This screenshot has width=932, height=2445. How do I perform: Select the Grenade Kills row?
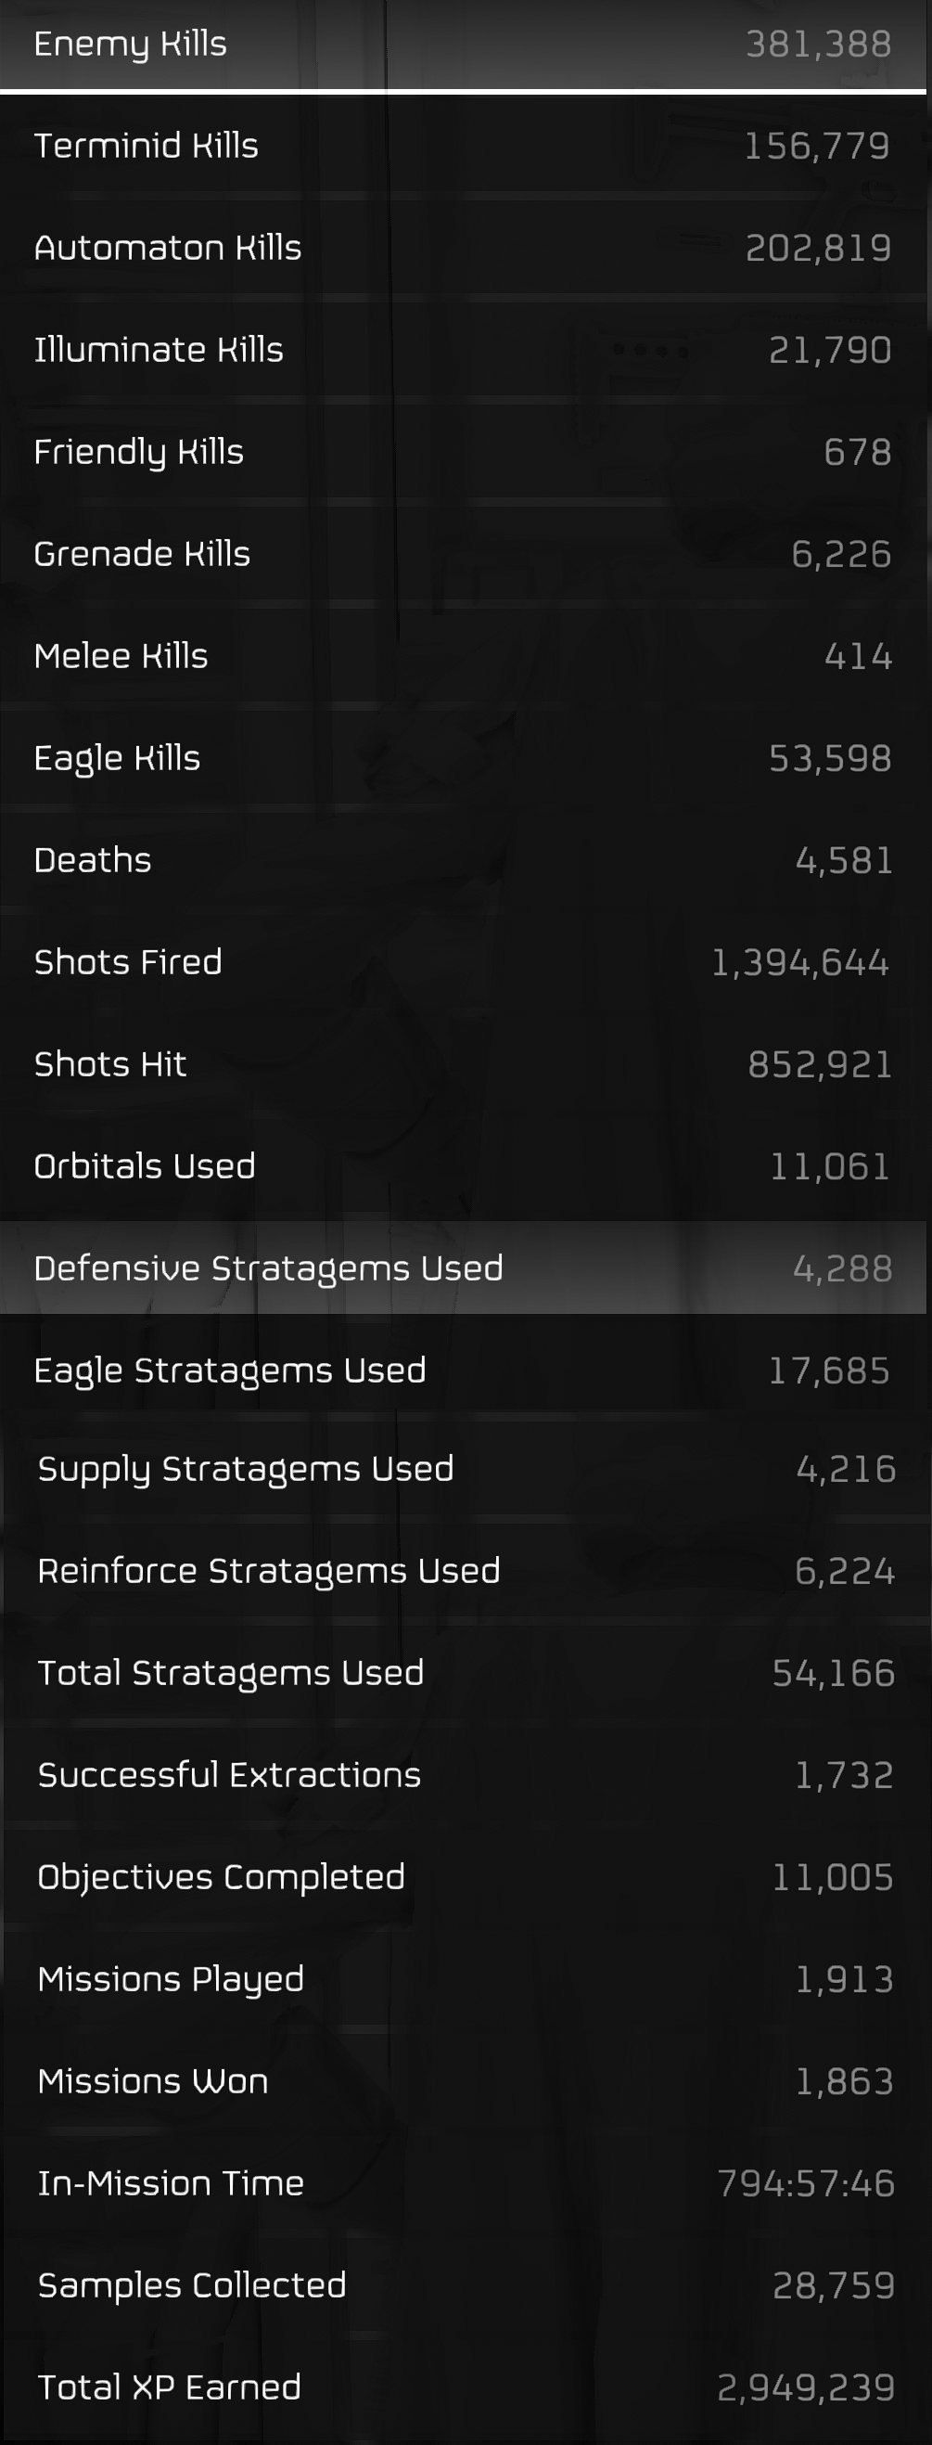click(x=463, y=553)
